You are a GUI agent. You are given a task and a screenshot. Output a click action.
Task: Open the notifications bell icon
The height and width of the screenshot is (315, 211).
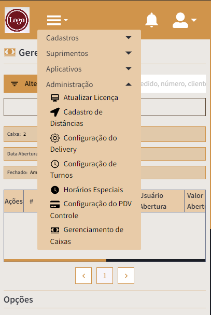tap(151, 20)
